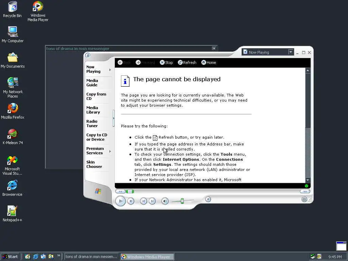Close the 'tons of drama in msn messenger' window

214,48
